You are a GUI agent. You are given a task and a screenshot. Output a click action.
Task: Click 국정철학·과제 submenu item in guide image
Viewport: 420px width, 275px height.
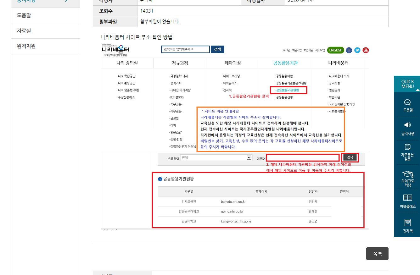(x=178, y=76)
